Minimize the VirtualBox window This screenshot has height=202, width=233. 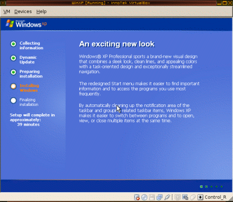[x=219, y=3]
